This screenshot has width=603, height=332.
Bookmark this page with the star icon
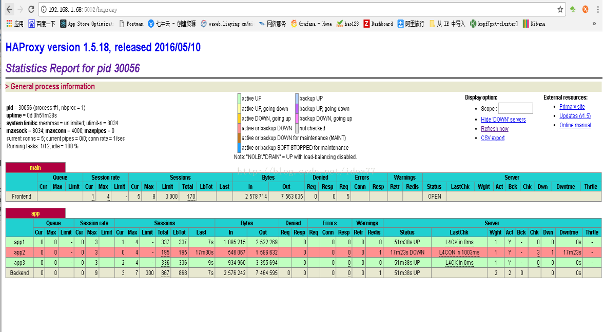point(560,9)
